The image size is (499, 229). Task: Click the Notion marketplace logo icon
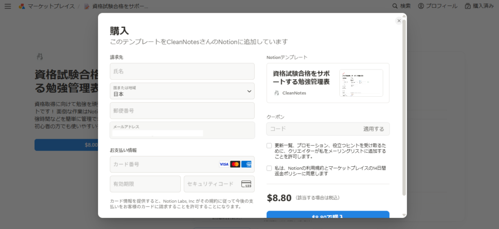22,6
